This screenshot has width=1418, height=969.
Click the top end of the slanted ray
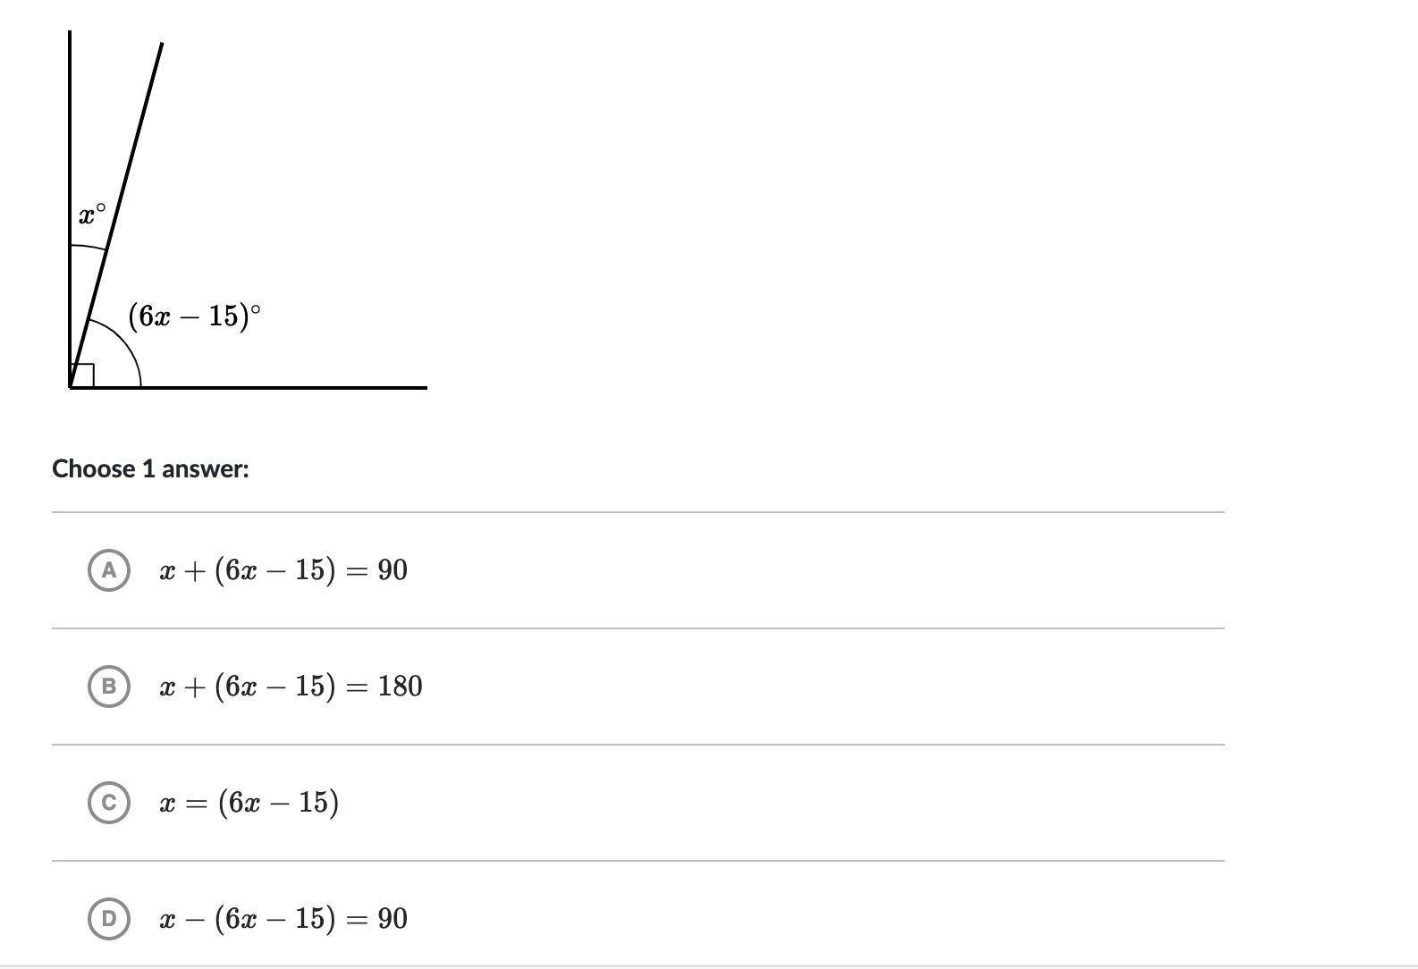tap(161, 45)
